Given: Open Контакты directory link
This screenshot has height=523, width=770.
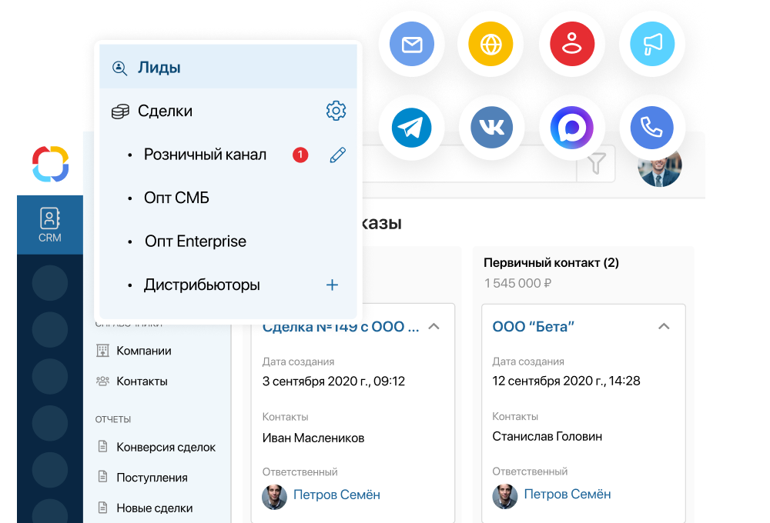Looking at the screenshot, I should click(142, 381).
